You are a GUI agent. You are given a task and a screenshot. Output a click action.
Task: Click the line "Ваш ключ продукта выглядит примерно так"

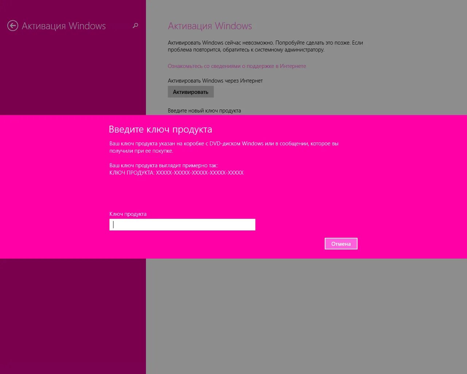pyautogui.click(x=163, y=165)
